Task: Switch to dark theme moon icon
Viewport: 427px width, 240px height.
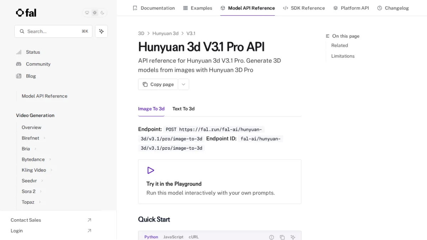Action: point(102,13)
